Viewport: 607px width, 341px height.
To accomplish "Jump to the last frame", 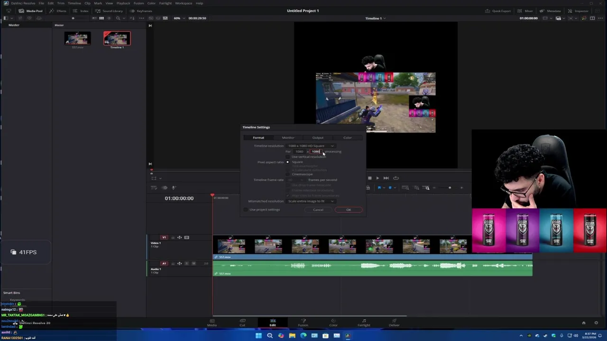I will (387, 178).
